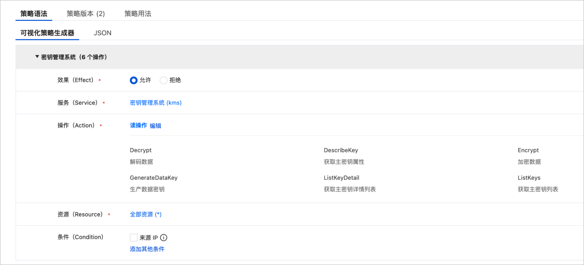Click the 解码数据 description text
The height and width of the screenshot is (265, 584).
(142, 162)
